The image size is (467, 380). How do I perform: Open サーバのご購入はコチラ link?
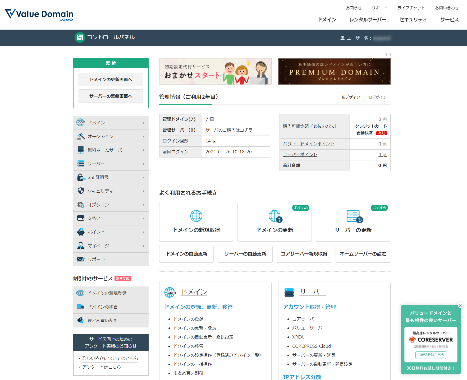pyautogui.click(x=229, y=130)
